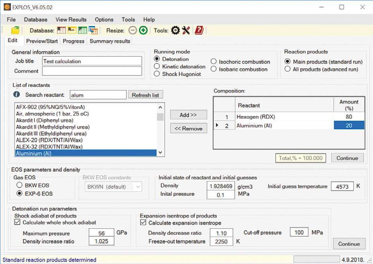373x264 pixels.
Task: Click the reactant list scroll up arrow
Action: 160,107
